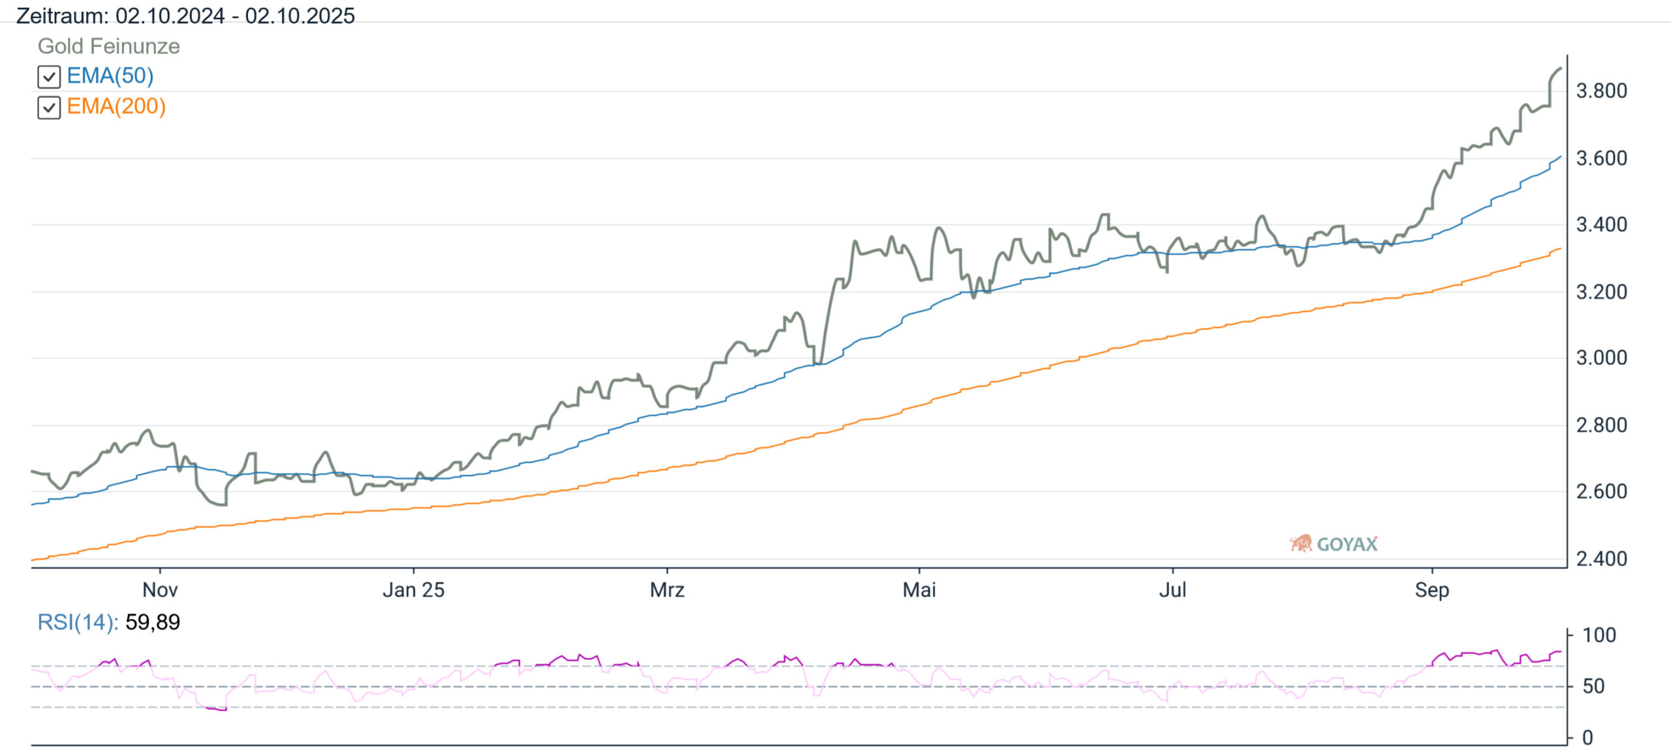Viewport: 1671px width, 752px height.
Task: Click the Jan 25 x-axis marker
Action: click(413, 590)
